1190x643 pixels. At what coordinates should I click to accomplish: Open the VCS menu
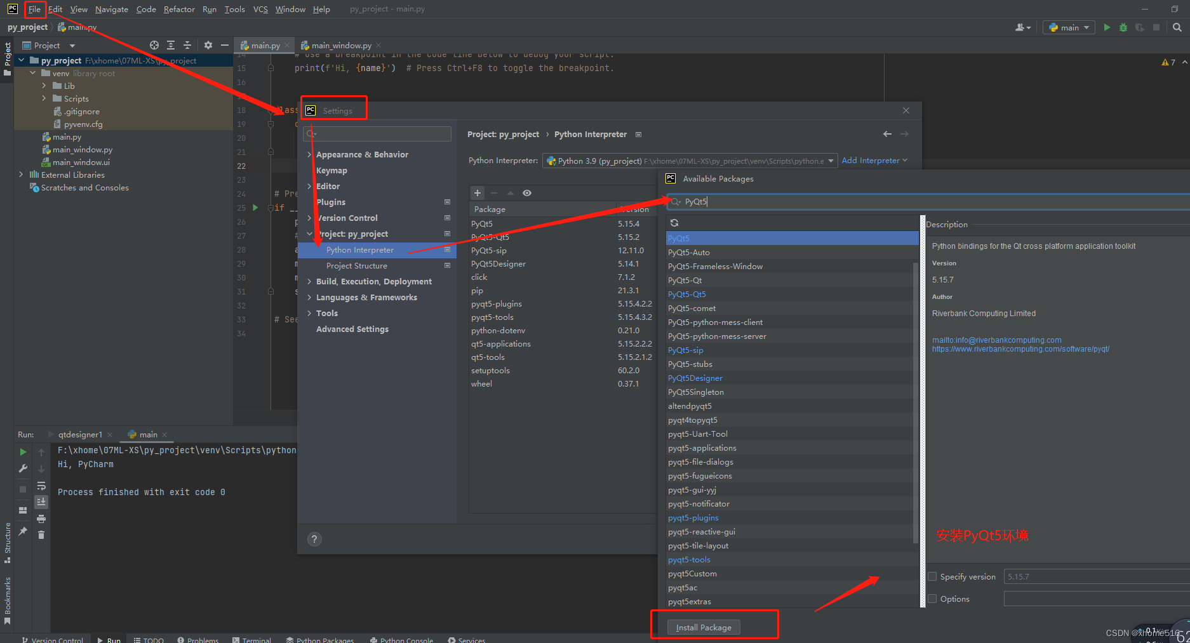point(260,9)
